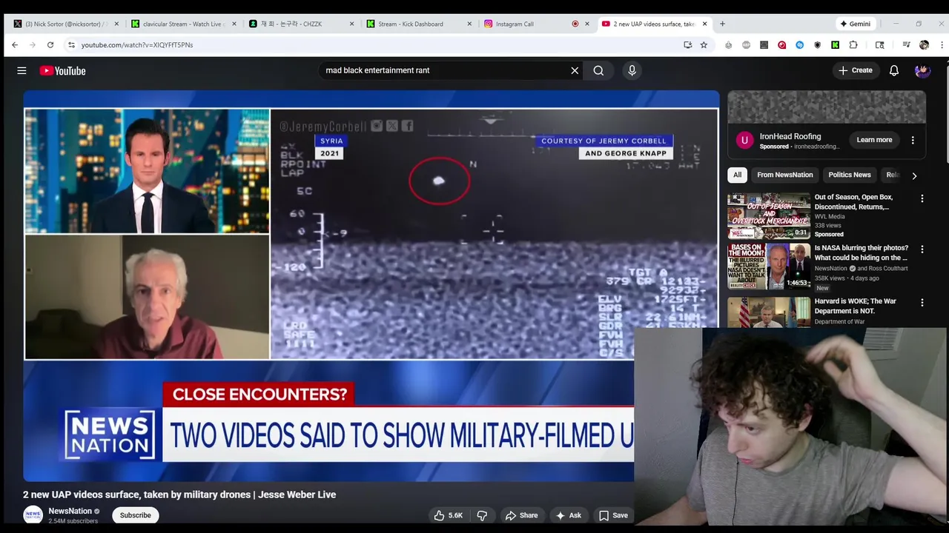Screen dimensions: 949x533
Task: Open options for Harvard is WOKE video
Action: [922, 302]
